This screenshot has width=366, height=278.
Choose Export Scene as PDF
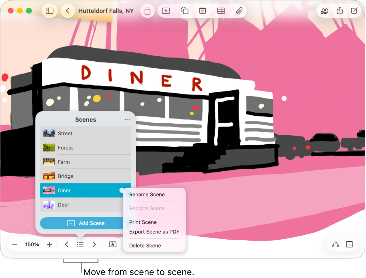click(154, 232)
